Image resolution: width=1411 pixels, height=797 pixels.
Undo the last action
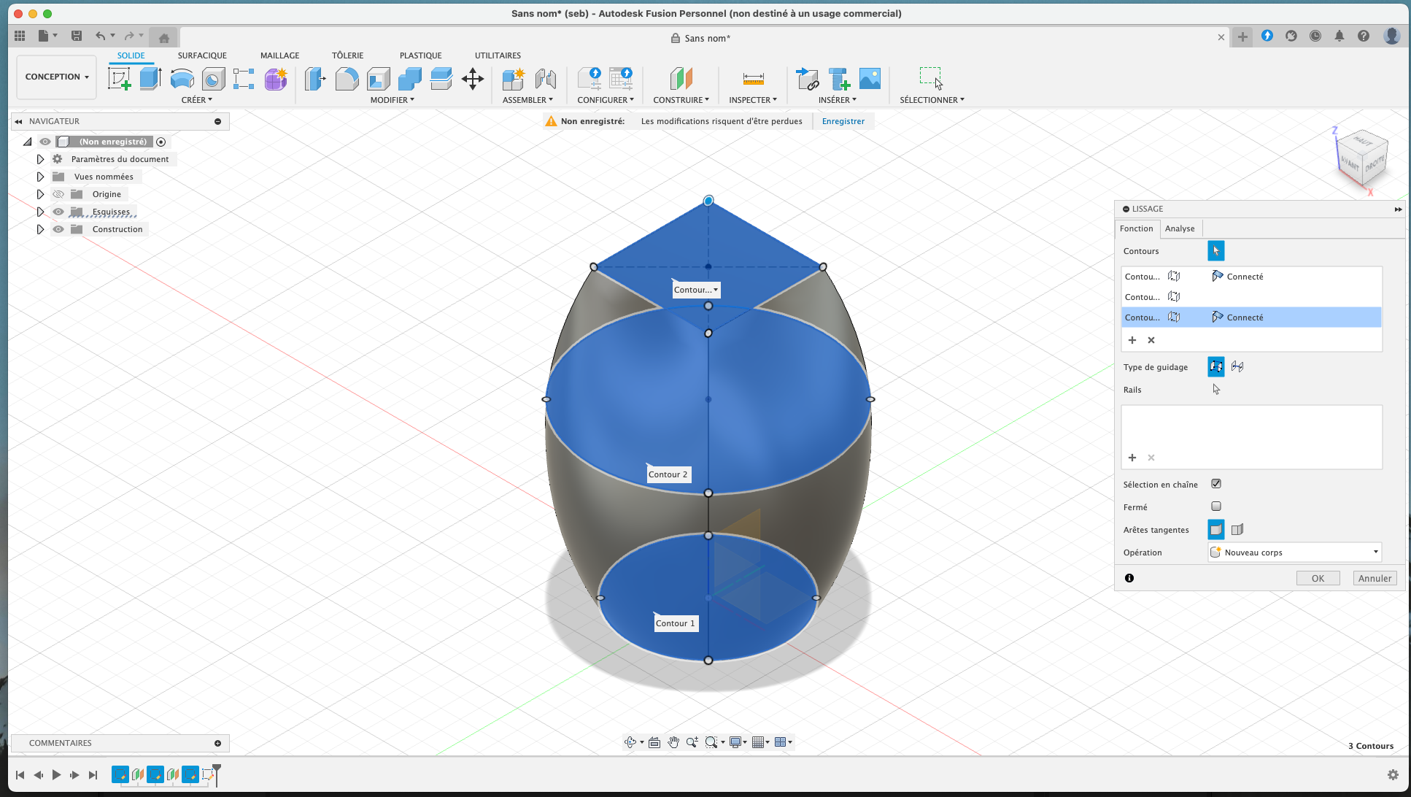click(x=100, y=36)
